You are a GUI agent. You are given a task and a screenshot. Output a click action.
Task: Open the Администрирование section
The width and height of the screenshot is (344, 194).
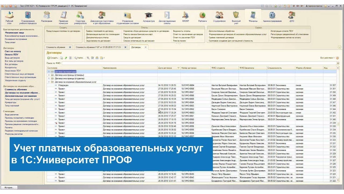click(272, 16)
